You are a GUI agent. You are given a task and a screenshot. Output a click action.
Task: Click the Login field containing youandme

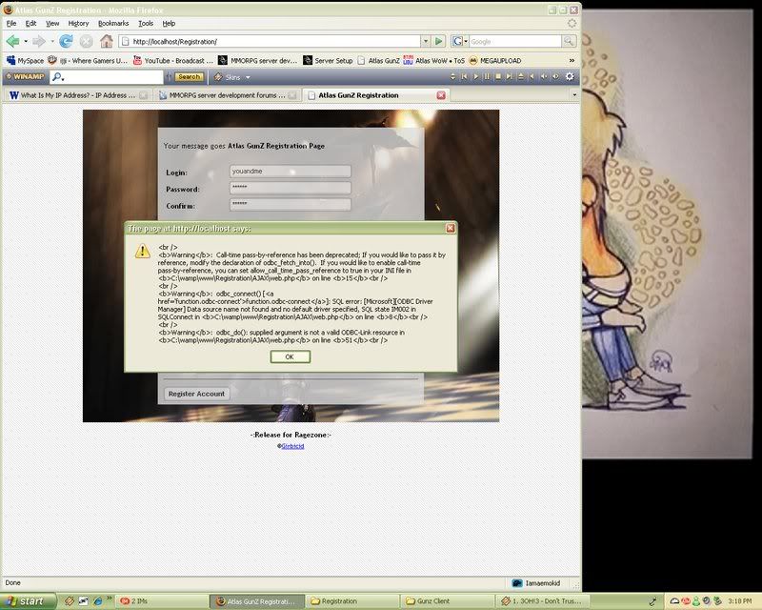(x=291, y=172)
